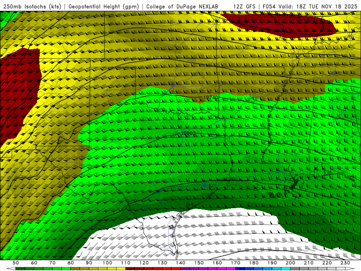Click the 10800 height contour label
The height and width of the screenshot is (271, 361).
(188, 133)
